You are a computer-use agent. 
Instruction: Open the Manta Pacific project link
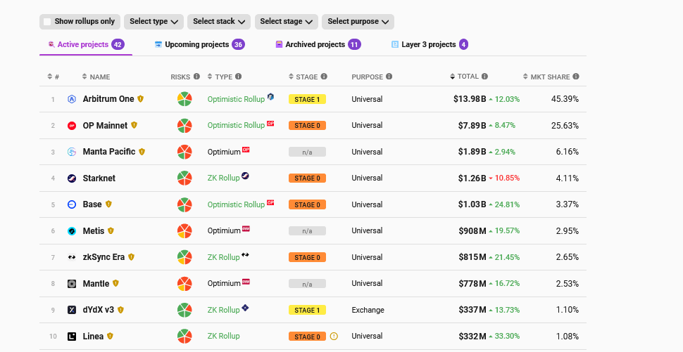click(x=109, y=152)
